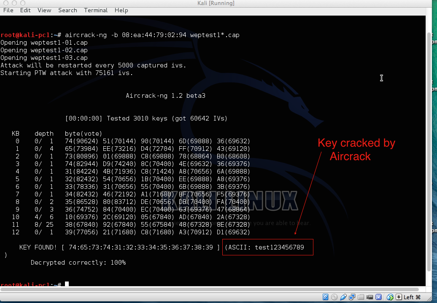The width and height of the screenshot is (437, 303).
Task: Click the terminal cursor at bottom prompt
Action: pyautogui.click(x=67, y=284)
